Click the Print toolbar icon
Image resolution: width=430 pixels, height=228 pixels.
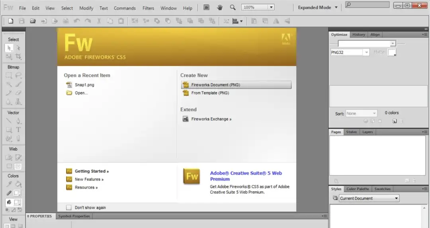pyautogui.click(x=66, y=21)
